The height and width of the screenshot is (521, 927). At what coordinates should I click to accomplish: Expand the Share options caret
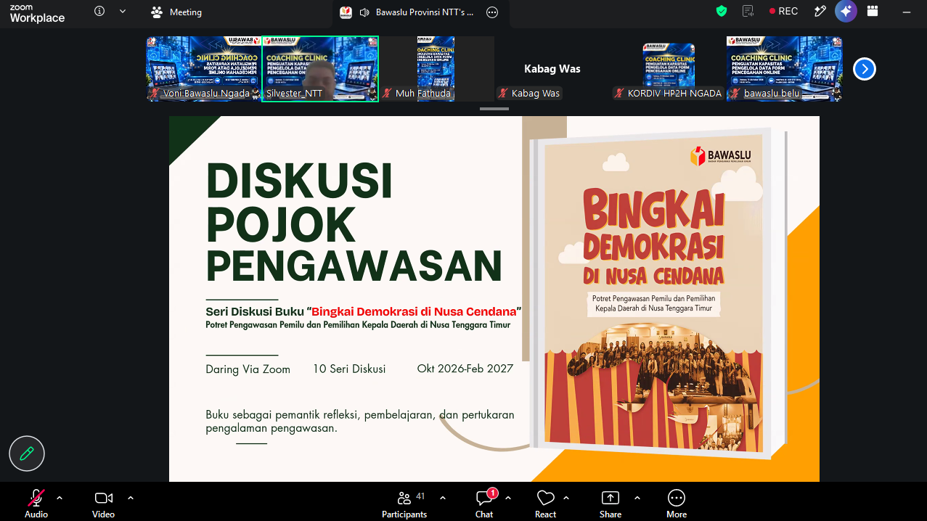[x=637, y=498]
